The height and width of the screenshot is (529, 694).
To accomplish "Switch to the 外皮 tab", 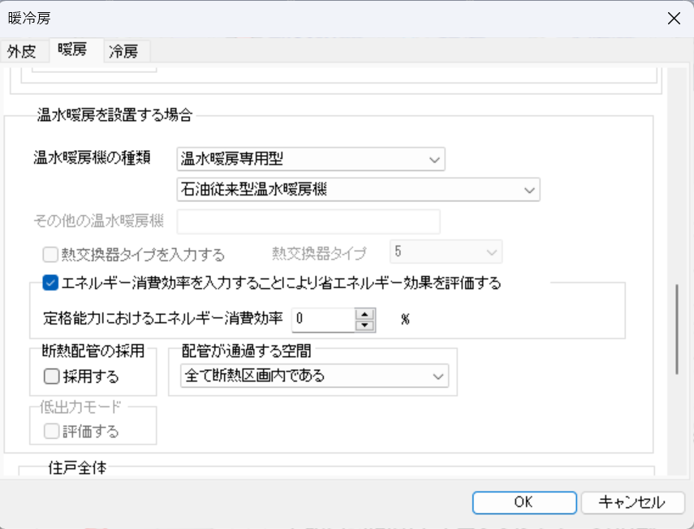I will click(22, 51).
